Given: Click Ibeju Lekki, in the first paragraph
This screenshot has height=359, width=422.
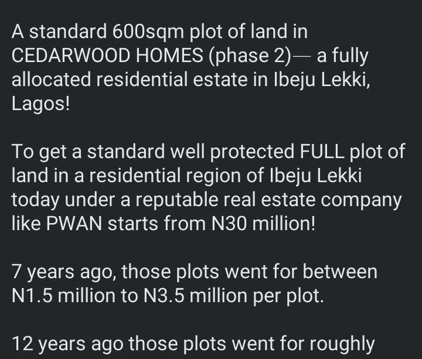Looking at the screenshot, I should tap(322, 80).
